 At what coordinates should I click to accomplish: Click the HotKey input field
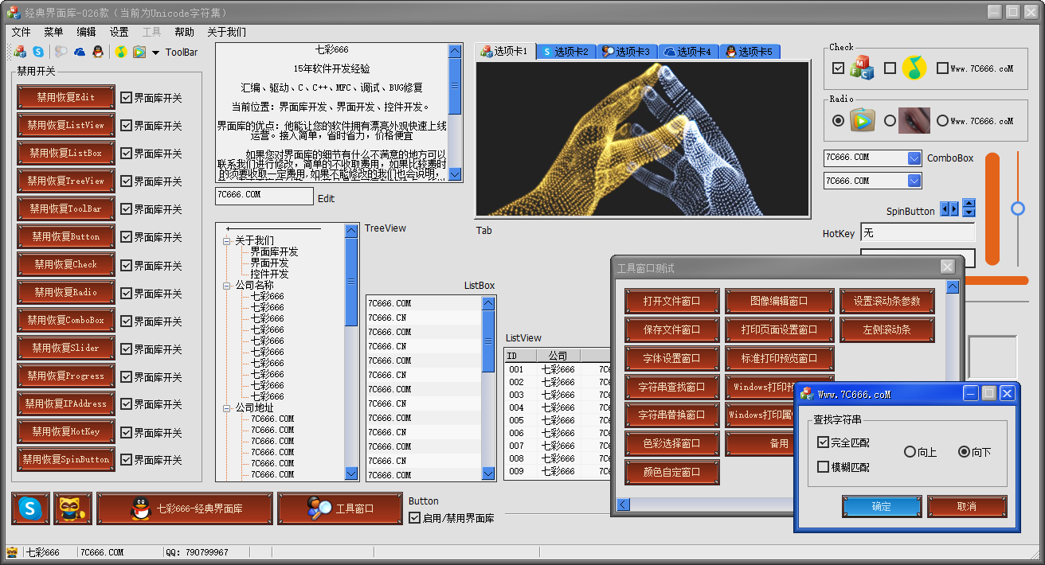pyautogui.click(x=918, y=233)
